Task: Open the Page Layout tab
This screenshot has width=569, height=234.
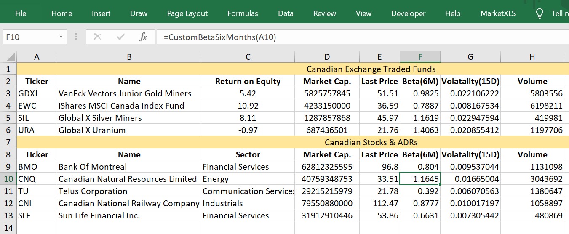Action: coord(187,13)
